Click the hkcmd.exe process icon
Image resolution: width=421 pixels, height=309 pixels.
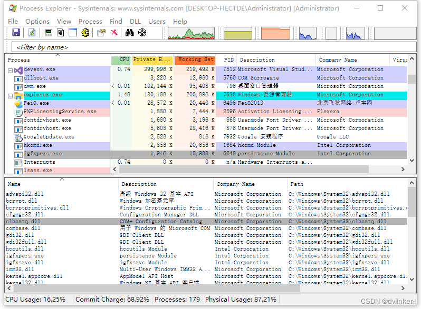18,146
